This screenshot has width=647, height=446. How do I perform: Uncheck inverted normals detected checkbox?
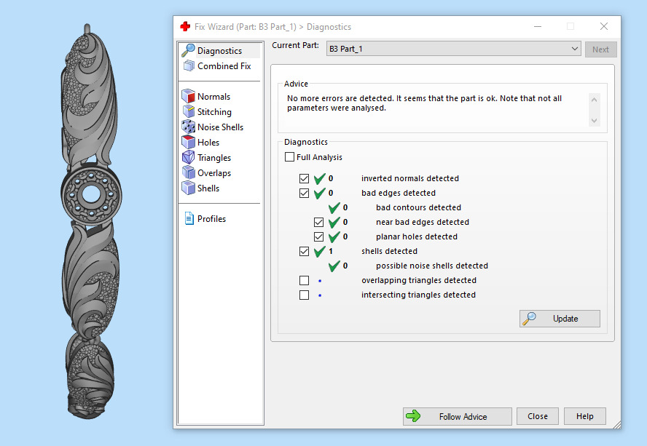[x=304, y=178]
